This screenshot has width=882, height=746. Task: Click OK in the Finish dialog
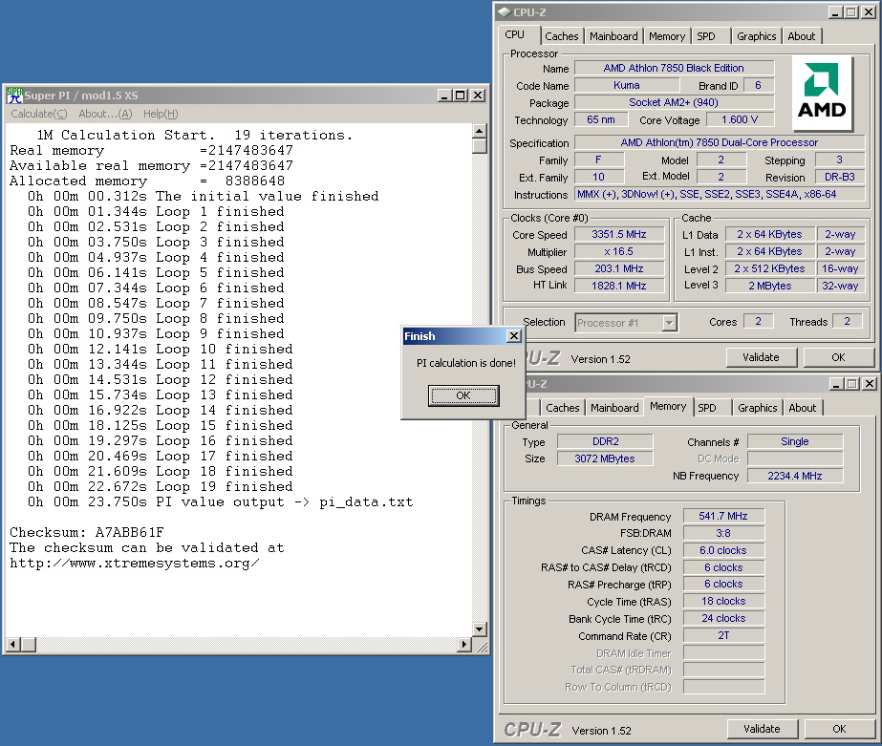[x=463, y=395]
